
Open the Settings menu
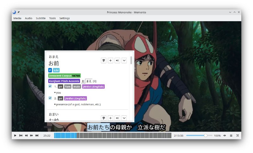coord(65,18)
